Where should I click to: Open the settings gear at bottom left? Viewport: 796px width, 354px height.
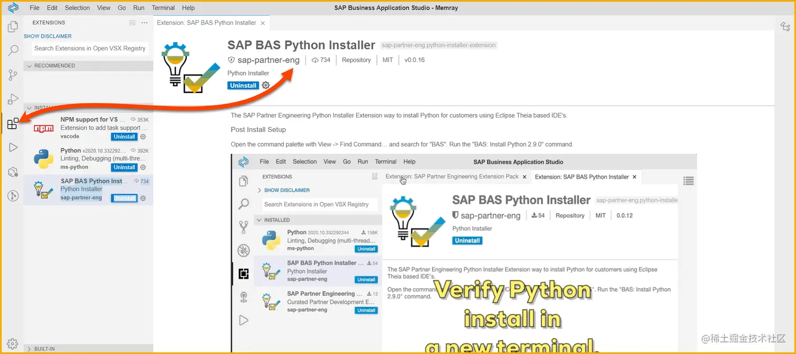(x=13, y=344)
